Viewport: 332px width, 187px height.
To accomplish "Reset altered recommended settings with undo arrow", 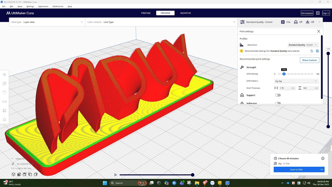I will click(312, 51).
